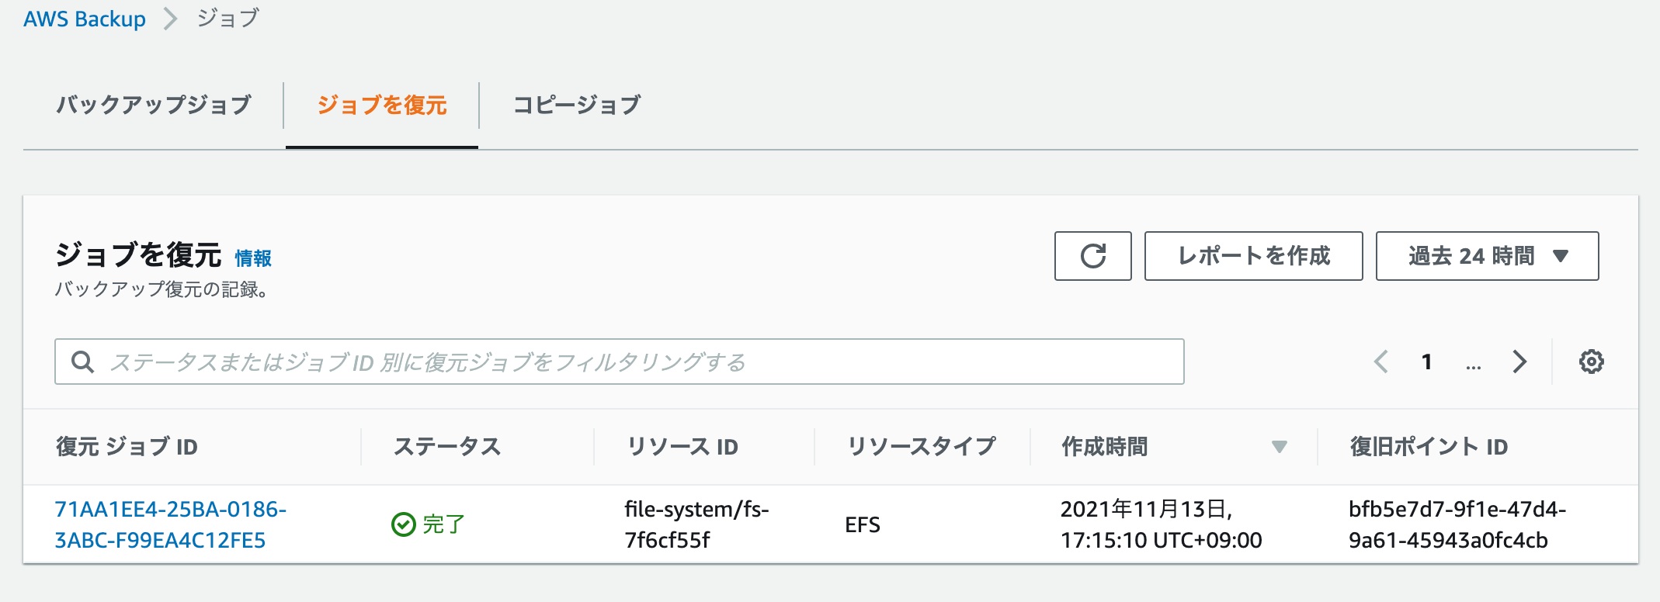Click the magnifier icon in the search bar
The width and height of the screenshot is (1660, 602).
(x=82, y=360)
